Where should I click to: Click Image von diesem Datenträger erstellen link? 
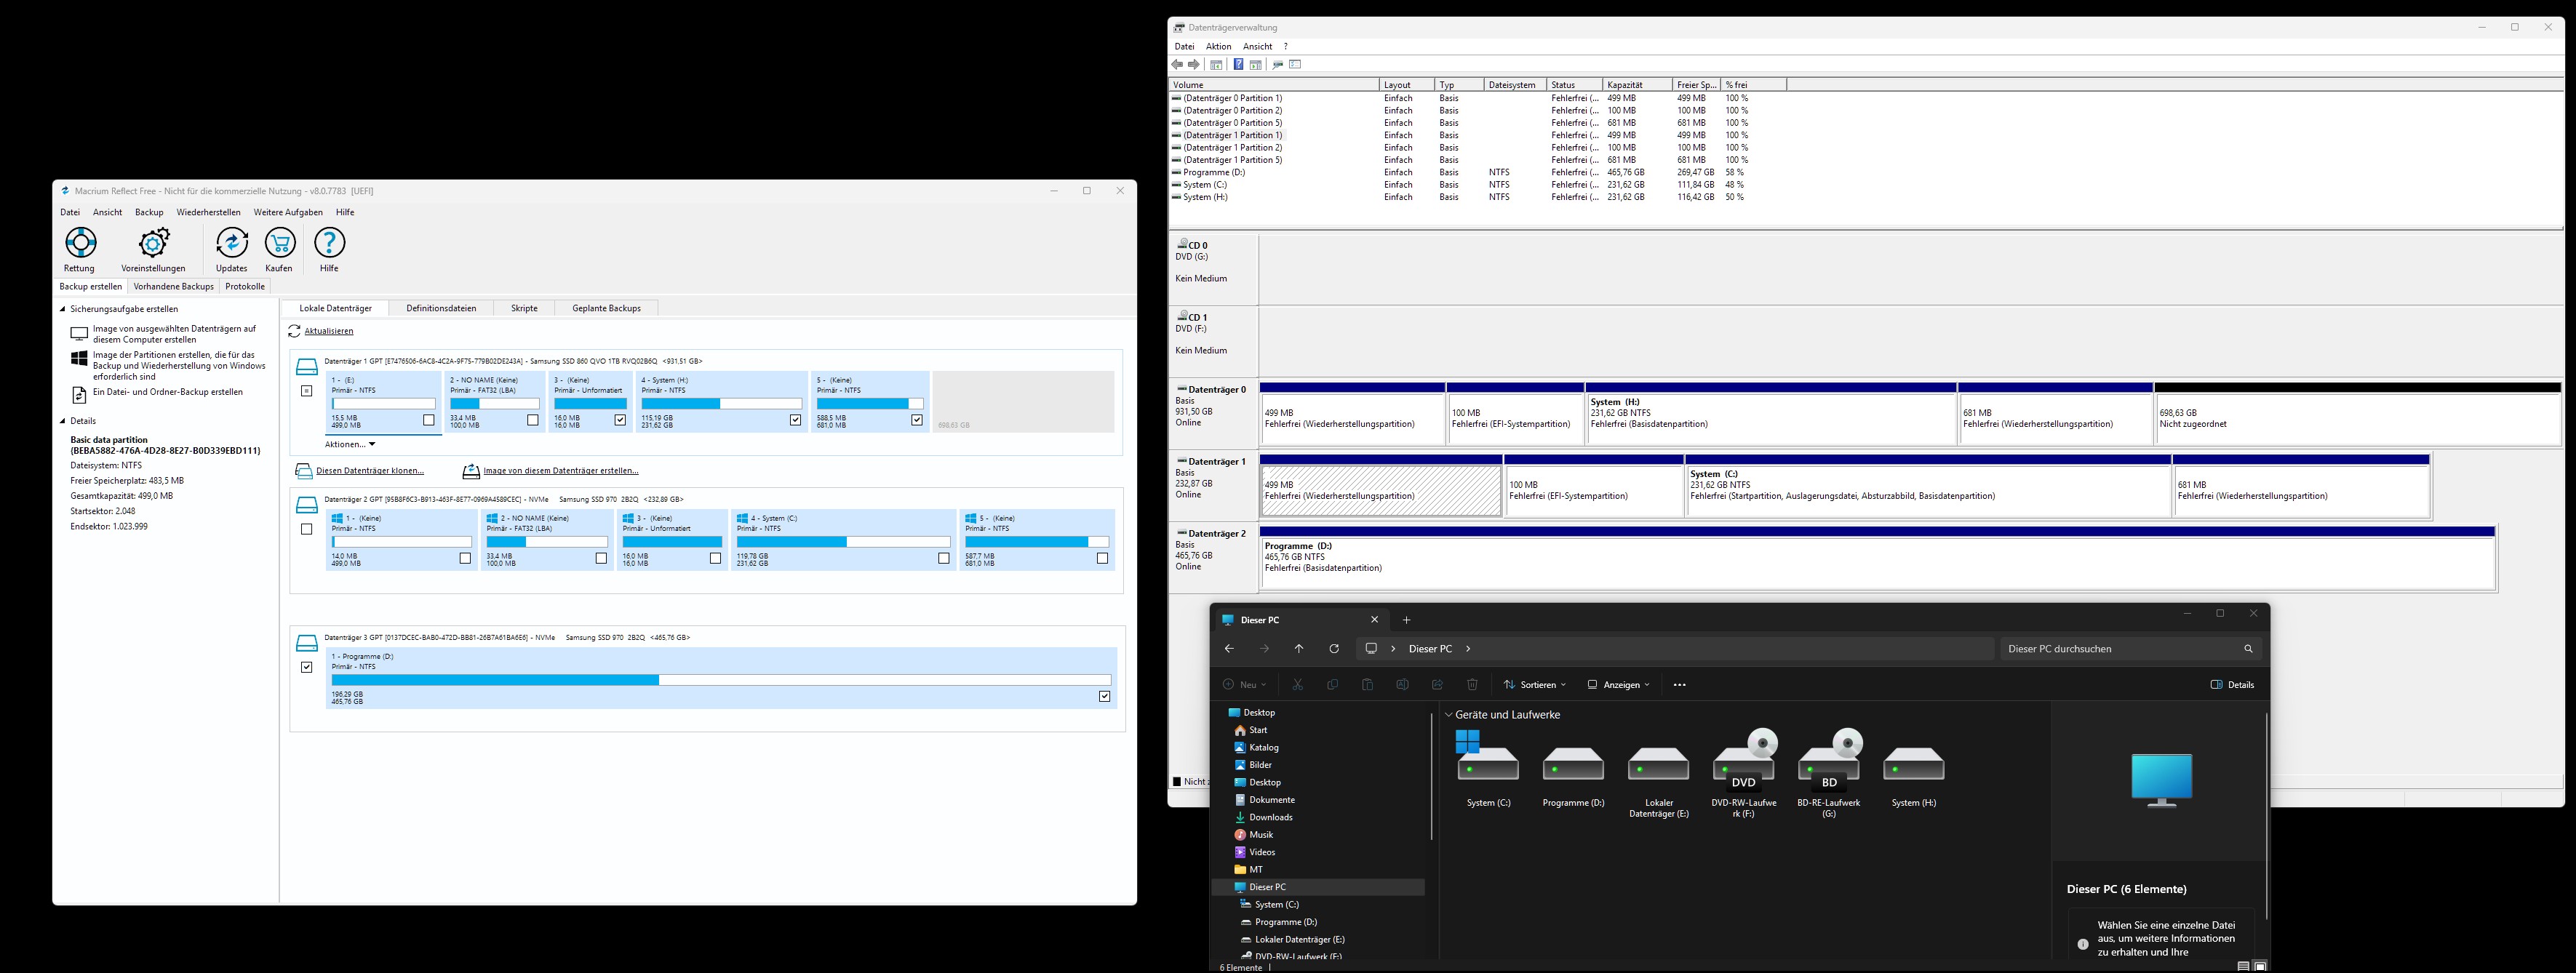coord(560,471)
